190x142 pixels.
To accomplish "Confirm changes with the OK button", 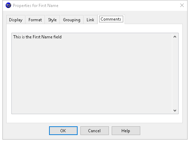I will [x=63, y=131].
